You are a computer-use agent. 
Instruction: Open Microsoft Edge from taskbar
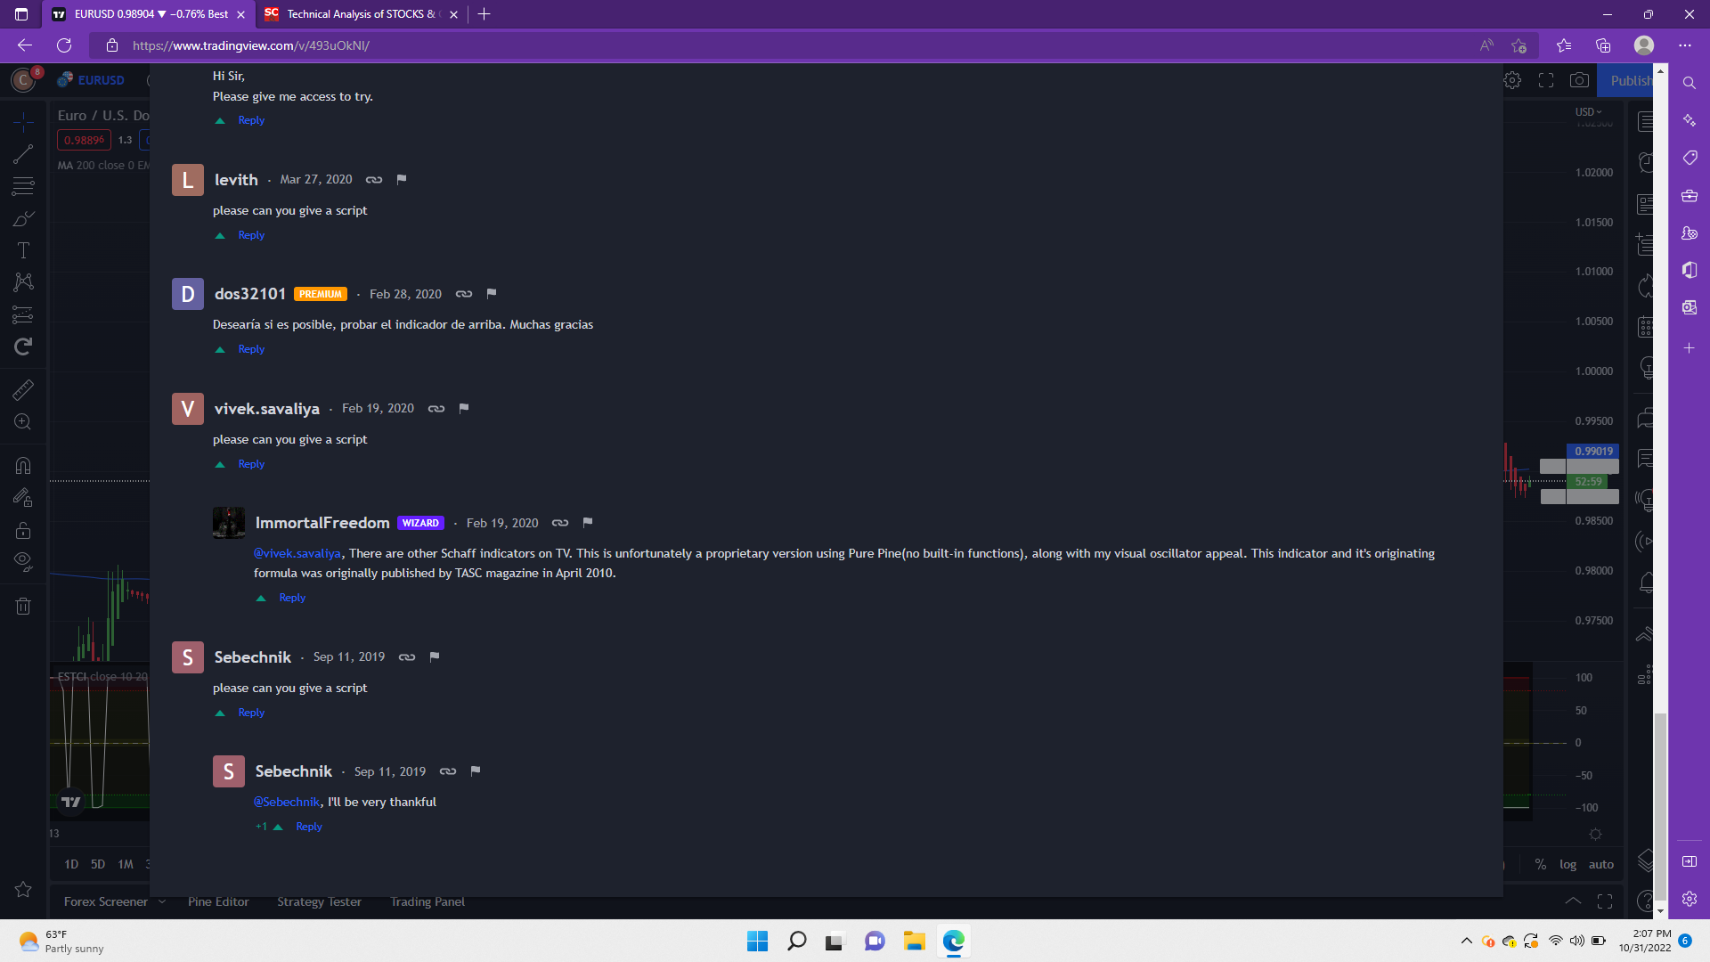(954, 941)
